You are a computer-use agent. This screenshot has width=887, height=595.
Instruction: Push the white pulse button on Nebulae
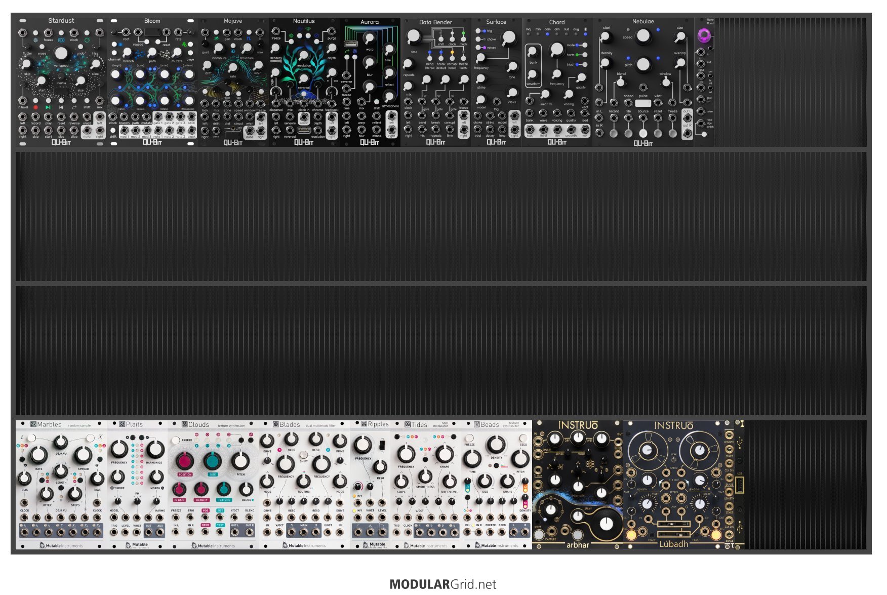click(643, 103)
